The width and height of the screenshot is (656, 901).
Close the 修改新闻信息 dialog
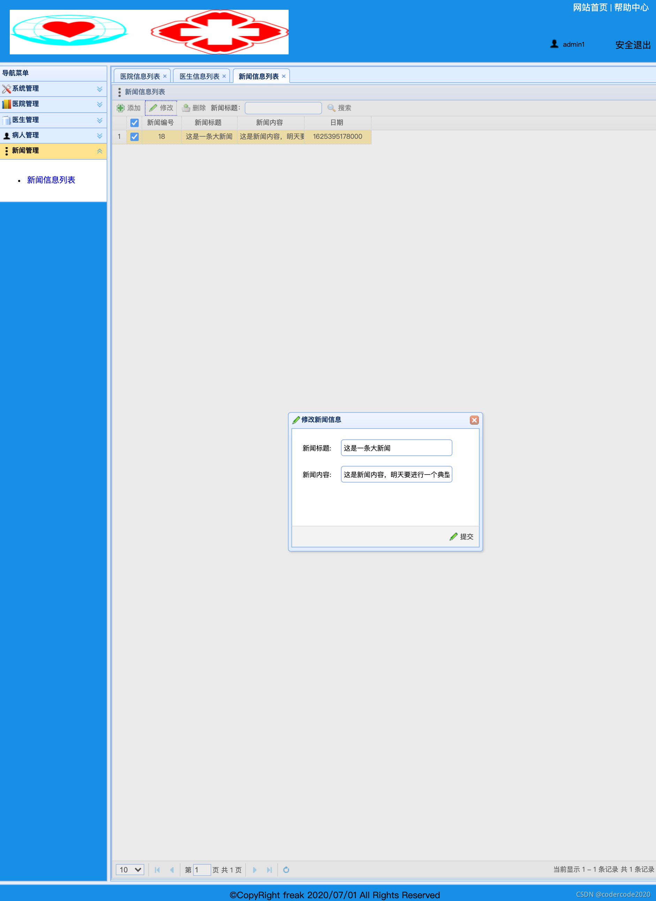point(474,420)
